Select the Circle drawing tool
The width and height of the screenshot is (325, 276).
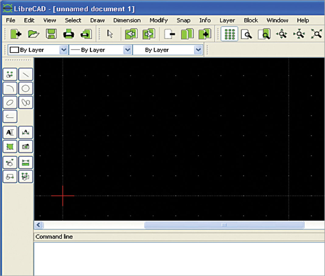tap(26, 88)
